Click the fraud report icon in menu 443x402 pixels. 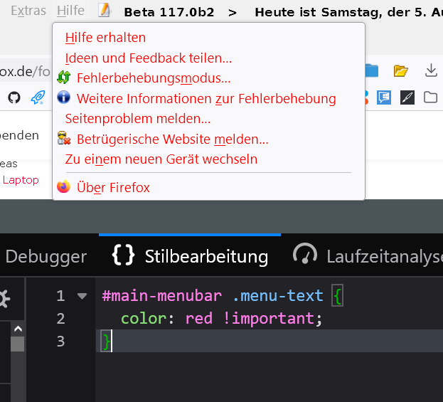(x=64, y=139)
